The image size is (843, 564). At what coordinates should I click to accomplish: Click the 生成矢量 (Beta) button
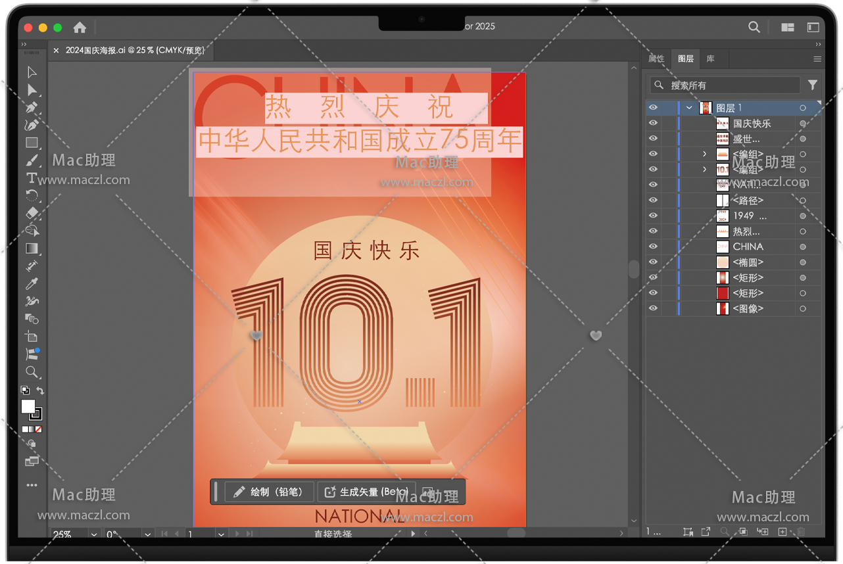pyautogui.click(x=367, y=492)
